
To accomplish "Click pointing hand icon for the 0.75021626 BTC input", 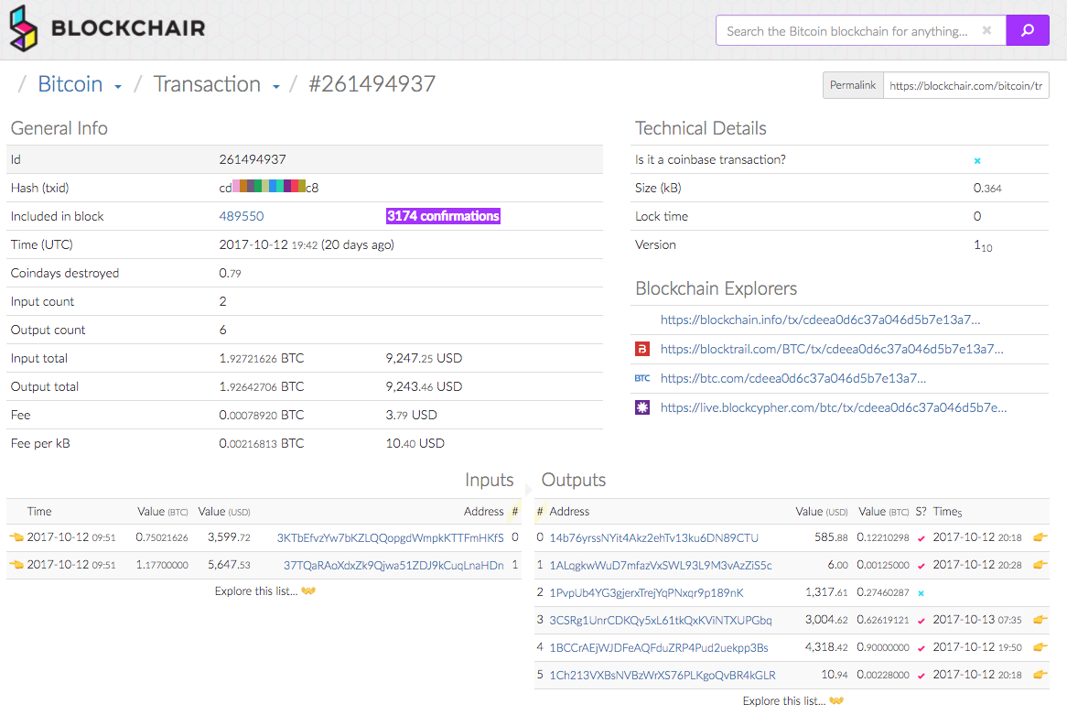I will (x=16, y=537).
